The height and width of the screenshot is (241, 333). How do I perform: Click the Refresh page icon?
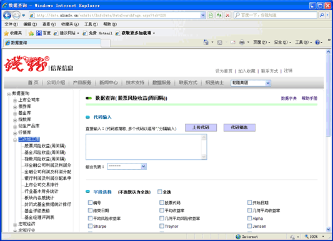point(211,15)
